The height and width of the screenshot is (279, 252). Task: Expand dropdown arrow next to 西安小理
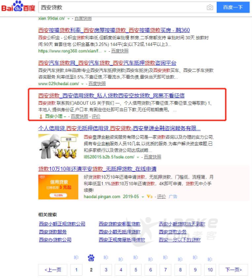click(x=65, y=116)
